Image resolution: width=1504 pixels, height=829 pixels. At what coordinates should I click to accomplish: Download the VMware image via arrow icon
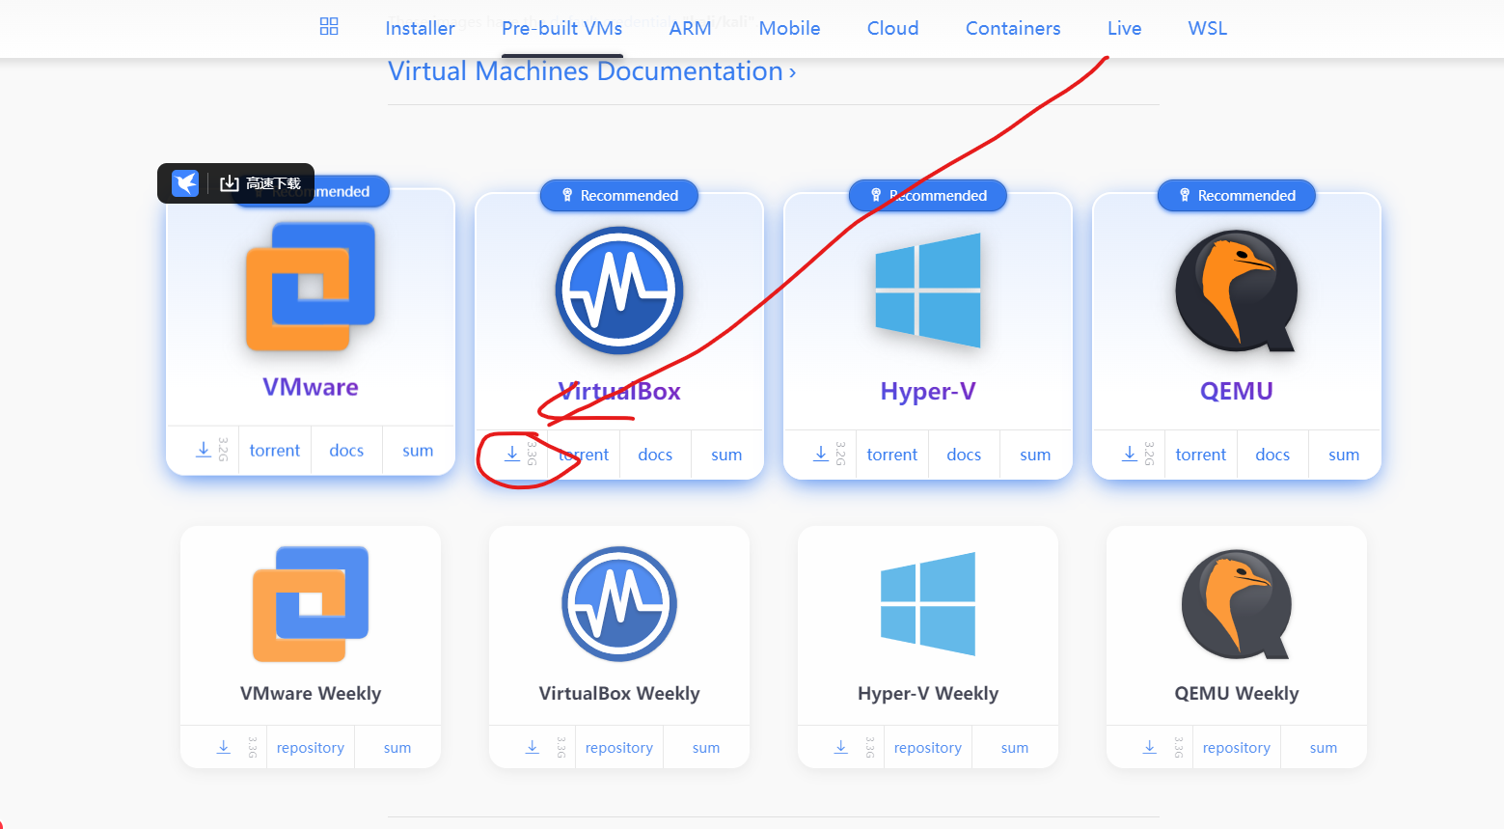point(204,450)
